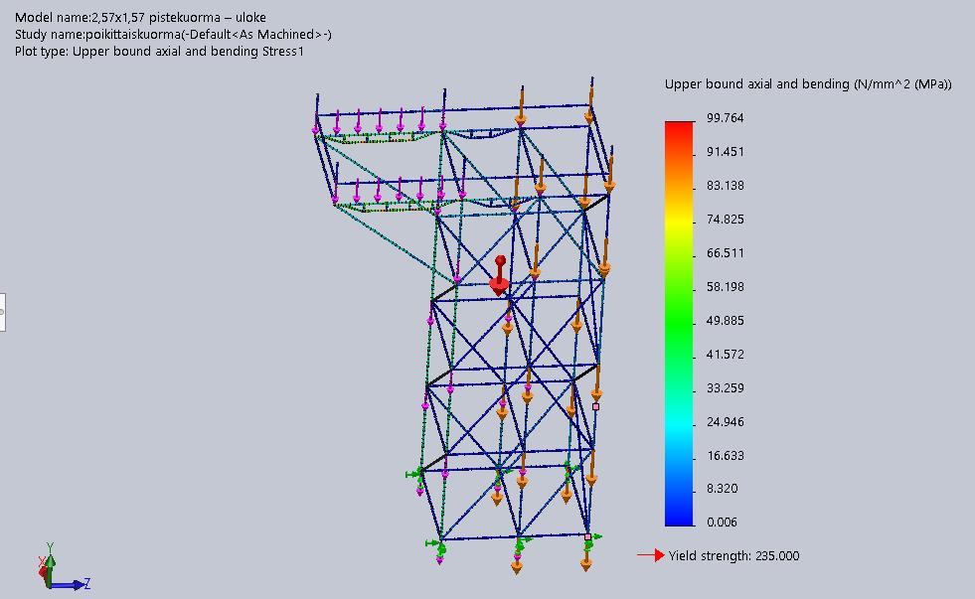Viewport: 975px width, 599px height.
Task: Click the legend value 33.259
Action: click(725, 387)
